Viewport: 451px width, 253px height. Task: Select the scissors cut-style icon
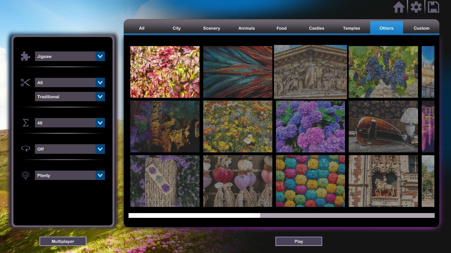(x=25, y=83)
